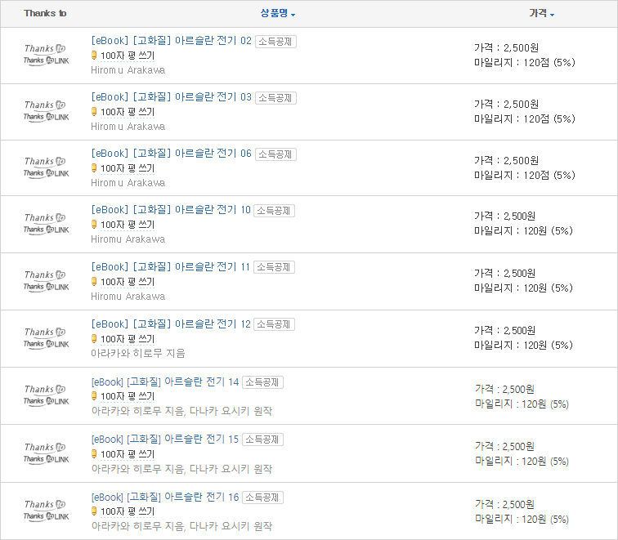Click Thanks to LINK icon for 아르슬란 전기 15

[46, 459]
